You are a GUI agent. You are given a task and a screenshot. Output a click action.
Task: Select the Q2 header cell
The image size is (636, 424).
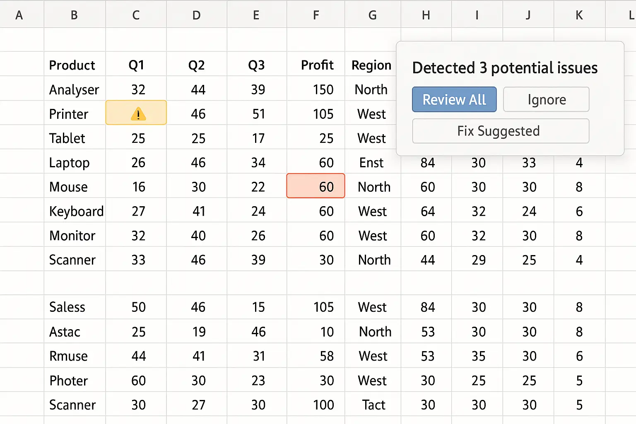pos(197,64)
